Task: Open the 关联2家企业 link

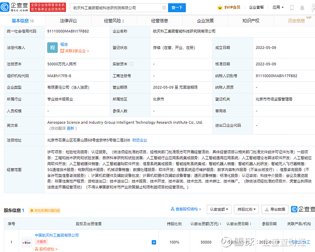Action: tap(74, 51)
